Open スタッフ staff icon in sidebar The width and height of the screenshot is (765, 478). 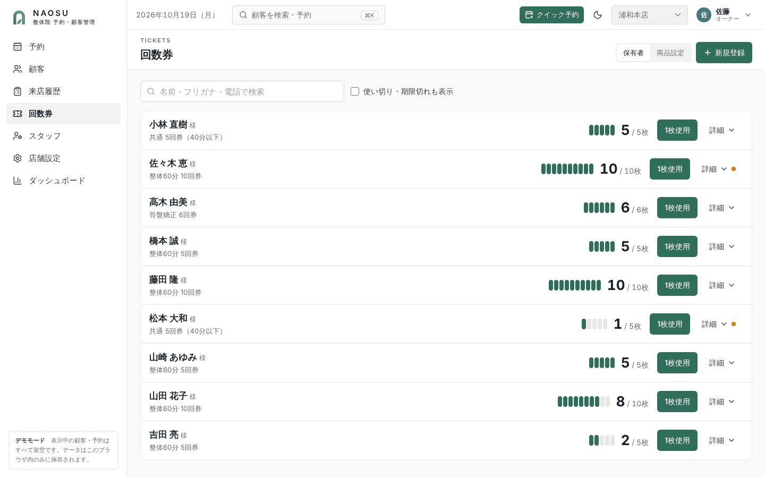(x=18, y=136)
